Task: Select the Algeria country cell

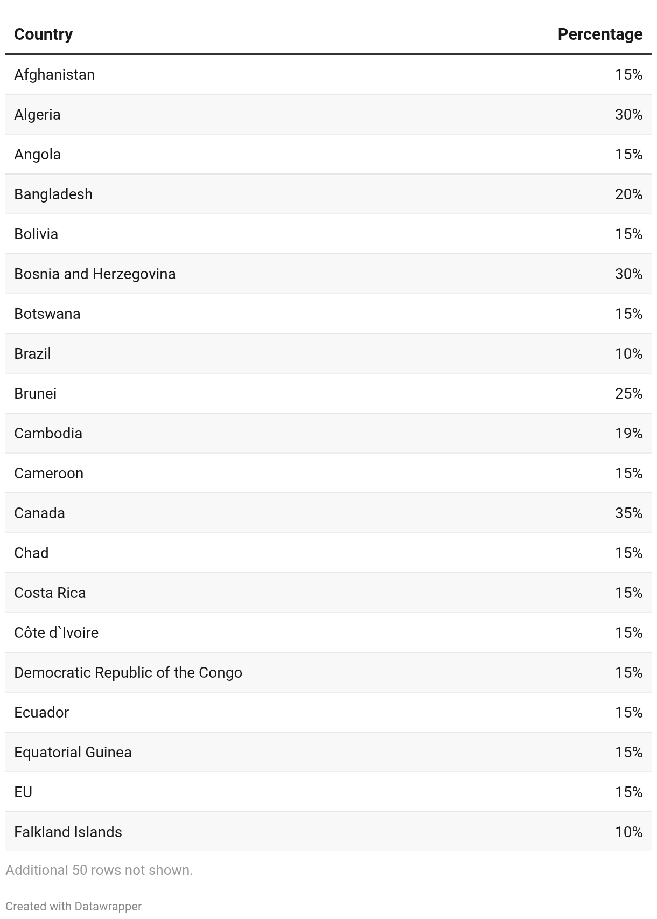Action: pyautogui.click(x=37, y=115)
